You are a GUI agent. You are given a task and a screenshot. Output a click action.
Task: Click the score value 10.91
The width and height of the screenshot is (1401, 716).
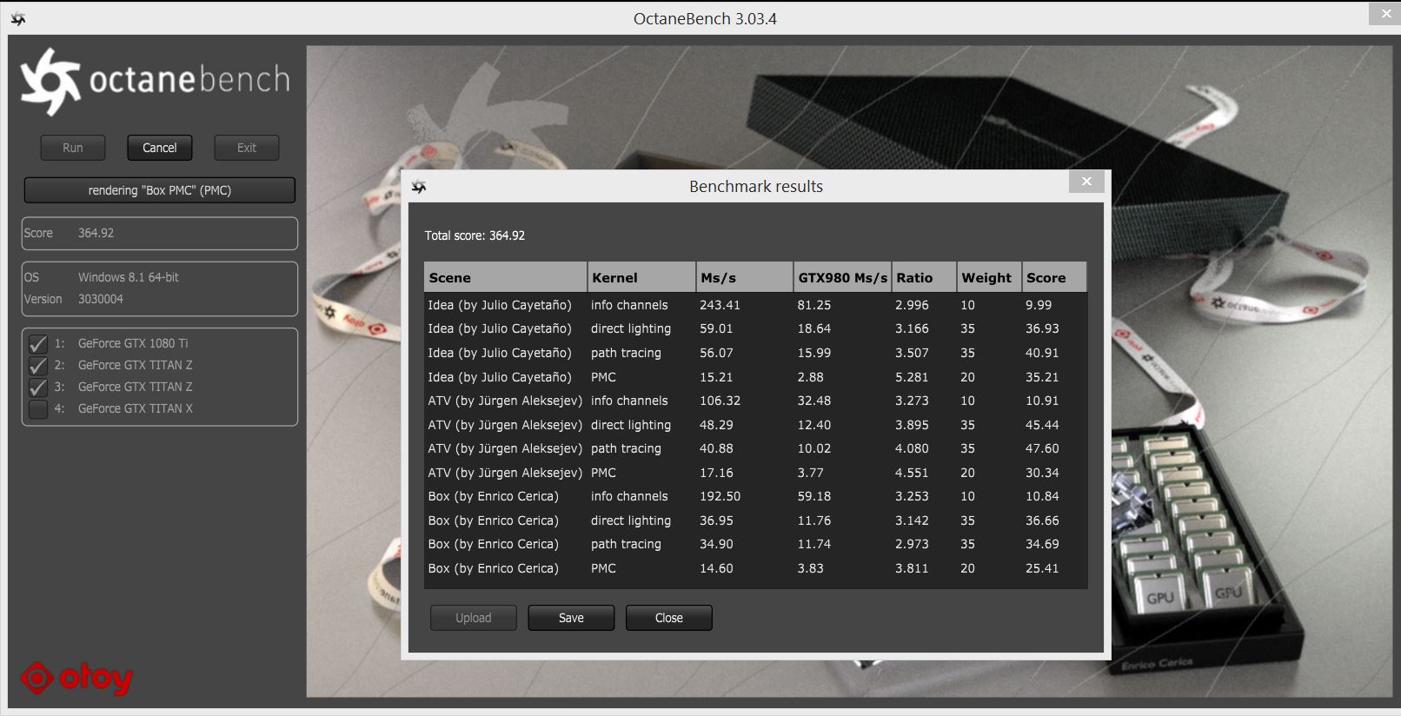click(1042, 401)
